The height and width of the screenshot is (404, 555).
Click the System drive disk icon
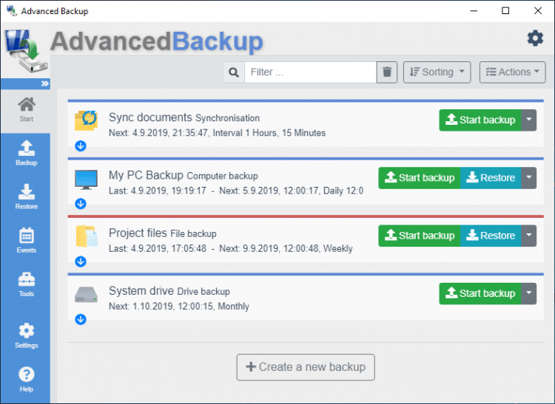[x=86, y=294]
